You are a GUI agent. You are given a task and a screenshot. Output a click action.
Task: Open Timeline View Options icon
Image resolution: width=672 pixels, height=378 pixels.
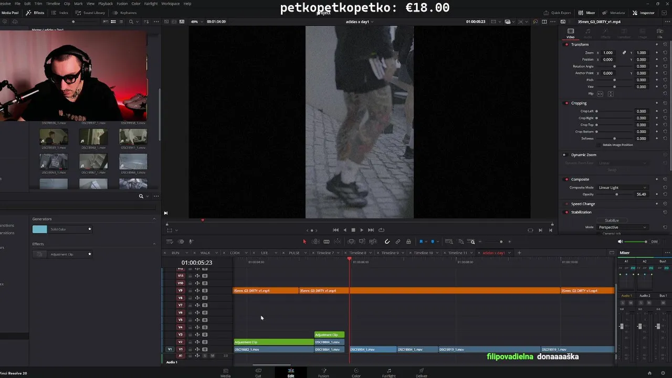170,241
